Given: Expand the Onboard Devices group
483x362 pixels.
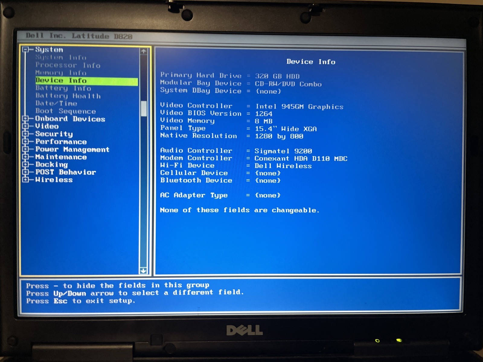Looking at the screenshot, I should [x=26, y=119].
